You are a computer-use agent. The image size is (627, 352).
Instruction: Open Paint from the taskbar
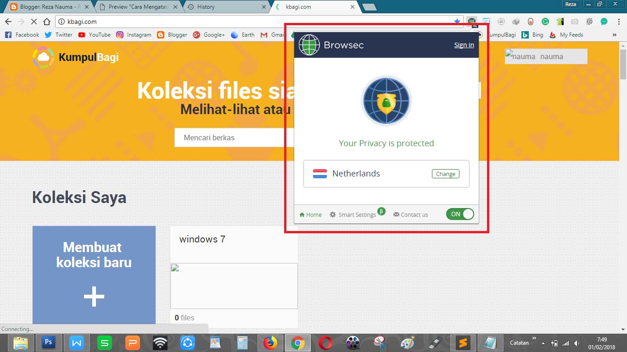[x=408, y=343]
